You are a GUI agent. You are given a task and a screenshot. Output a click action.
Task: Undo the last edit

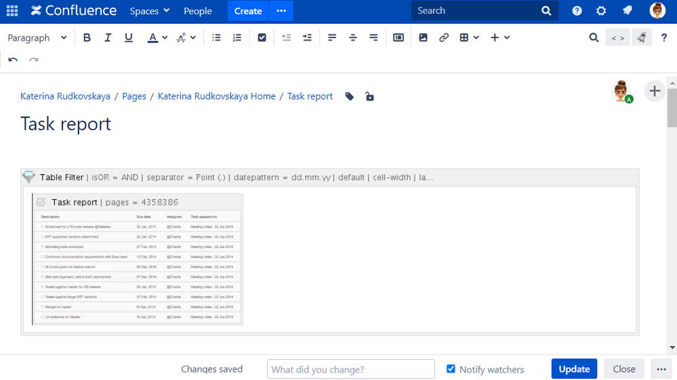coord(13,60)
